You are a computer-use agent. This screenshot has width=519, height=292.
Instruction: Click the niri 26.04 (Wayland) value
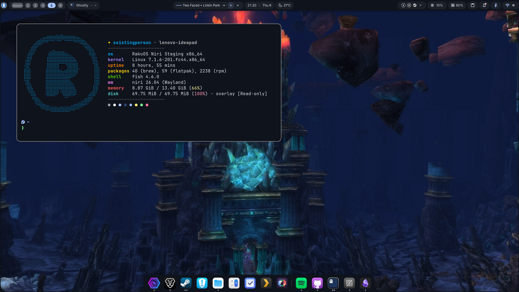click(159, 82)
